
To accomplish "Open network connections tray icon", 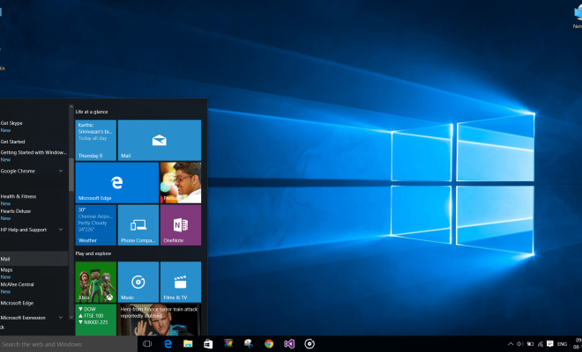I will click(540, 344).
